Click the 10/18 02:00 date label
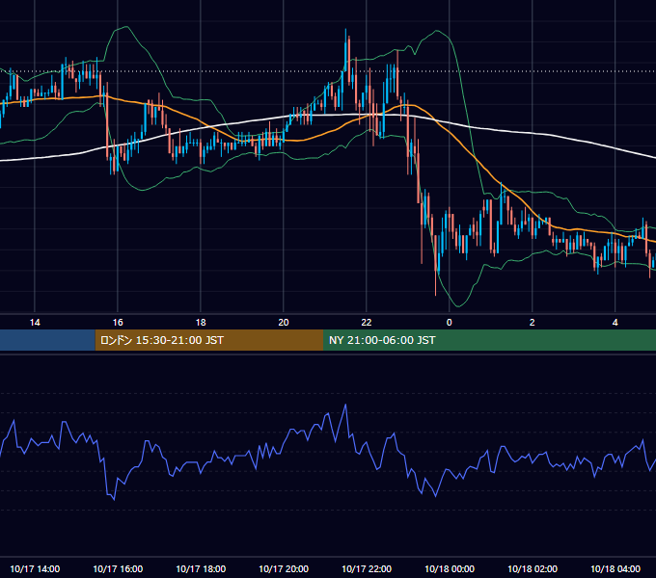The height and width of the screenshot is (578, 656). click(532, 568)
